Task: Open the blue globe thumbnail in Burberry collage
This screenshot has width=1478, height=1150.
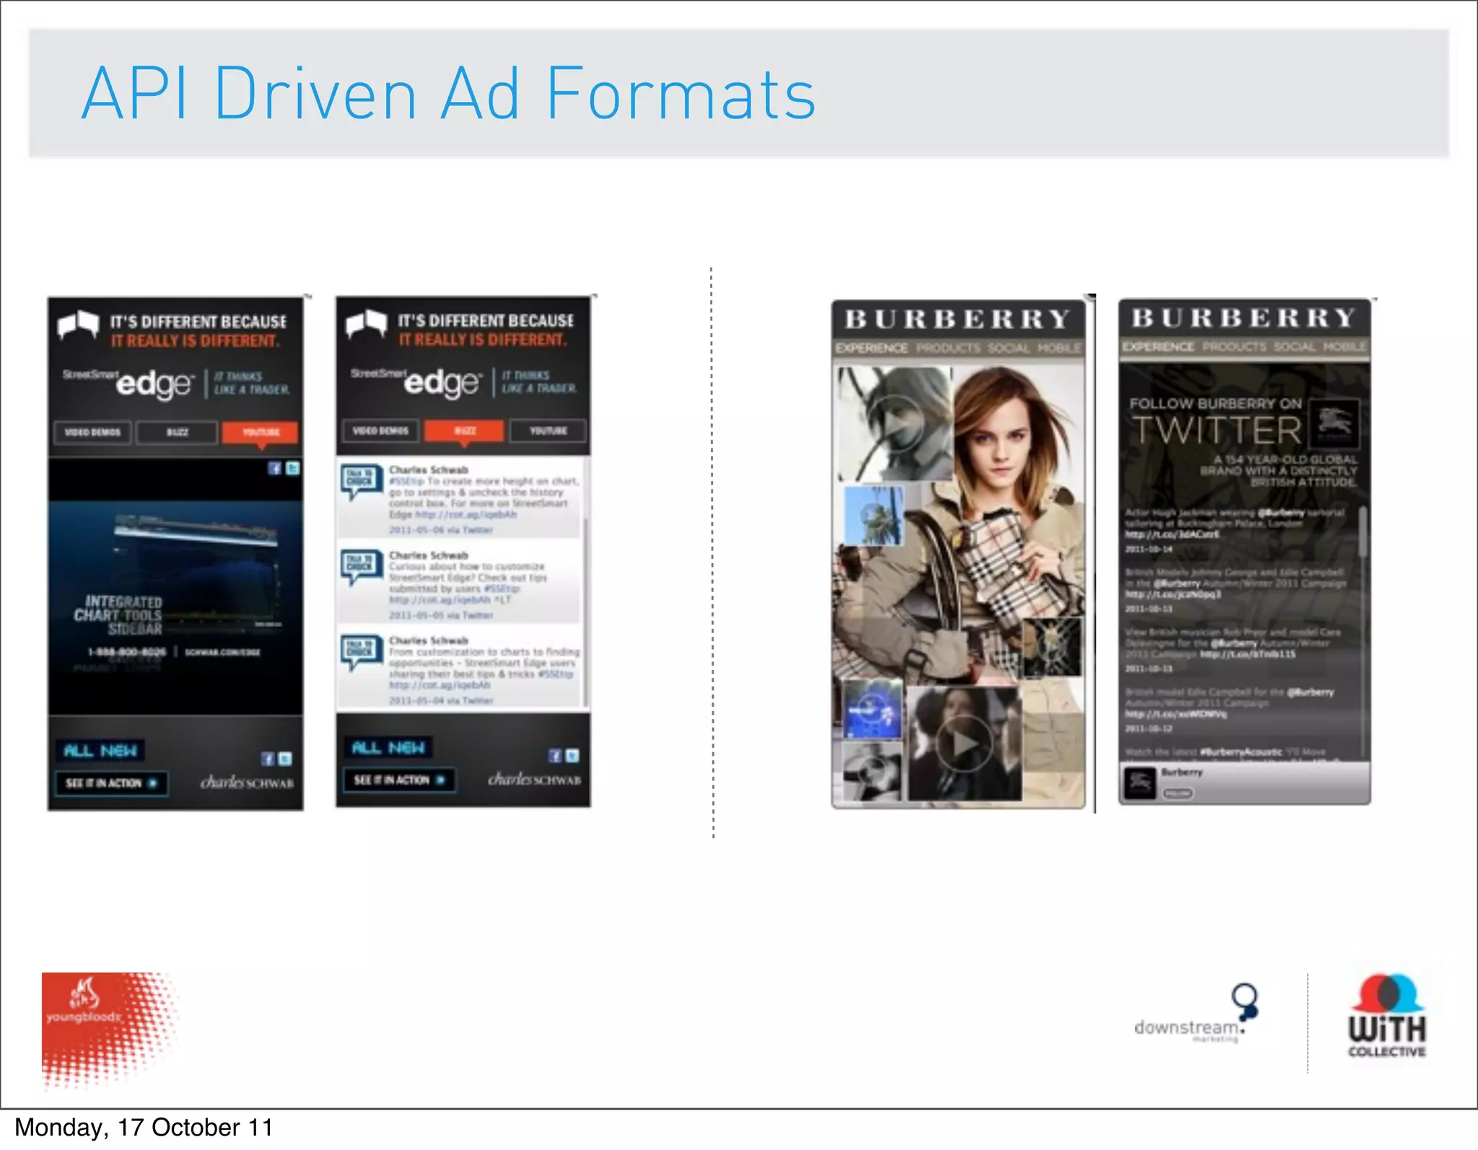Action: pos(873,709)
